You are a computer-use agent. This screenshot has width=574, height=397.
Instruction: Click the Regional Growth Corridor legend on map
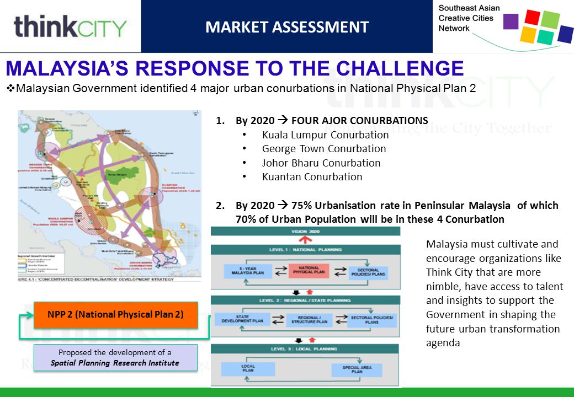click(x=41, y=263)
